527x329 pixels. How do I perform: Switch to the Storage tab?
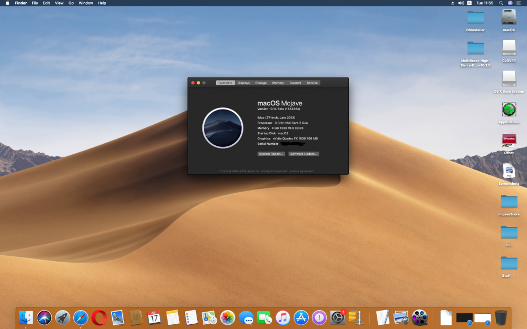tap(261, 83)
